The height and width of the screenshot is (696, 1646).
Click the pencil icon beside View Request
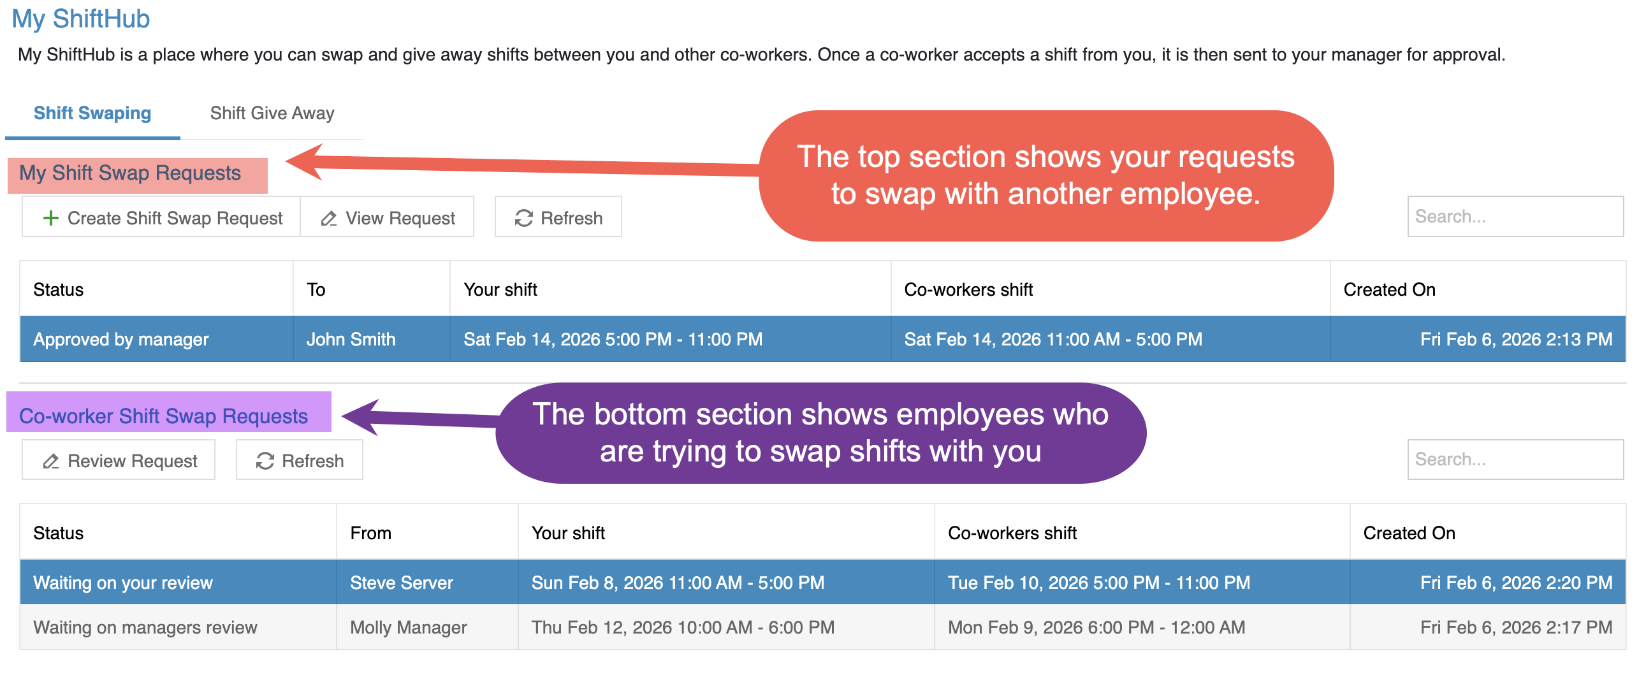click(328, 219)
